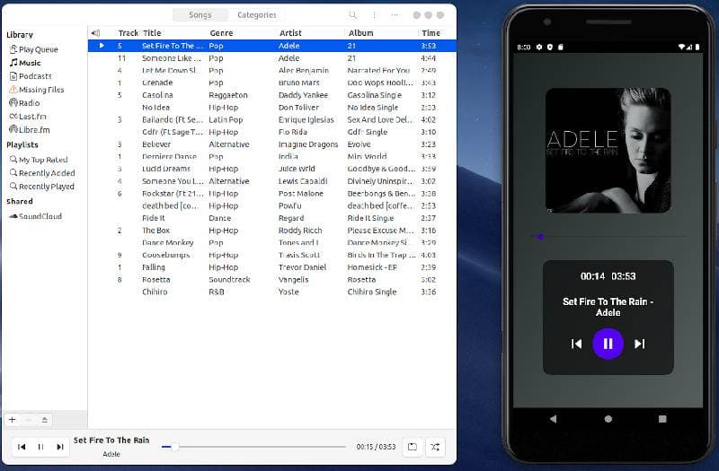This screenshot has width=719, height=471.
Task: Click the eject icon below the sidebar
Action: 44,420
